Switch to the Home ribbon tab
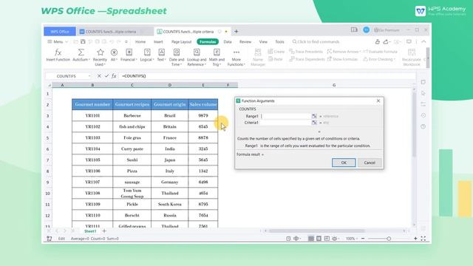 (x=140, y=41)
